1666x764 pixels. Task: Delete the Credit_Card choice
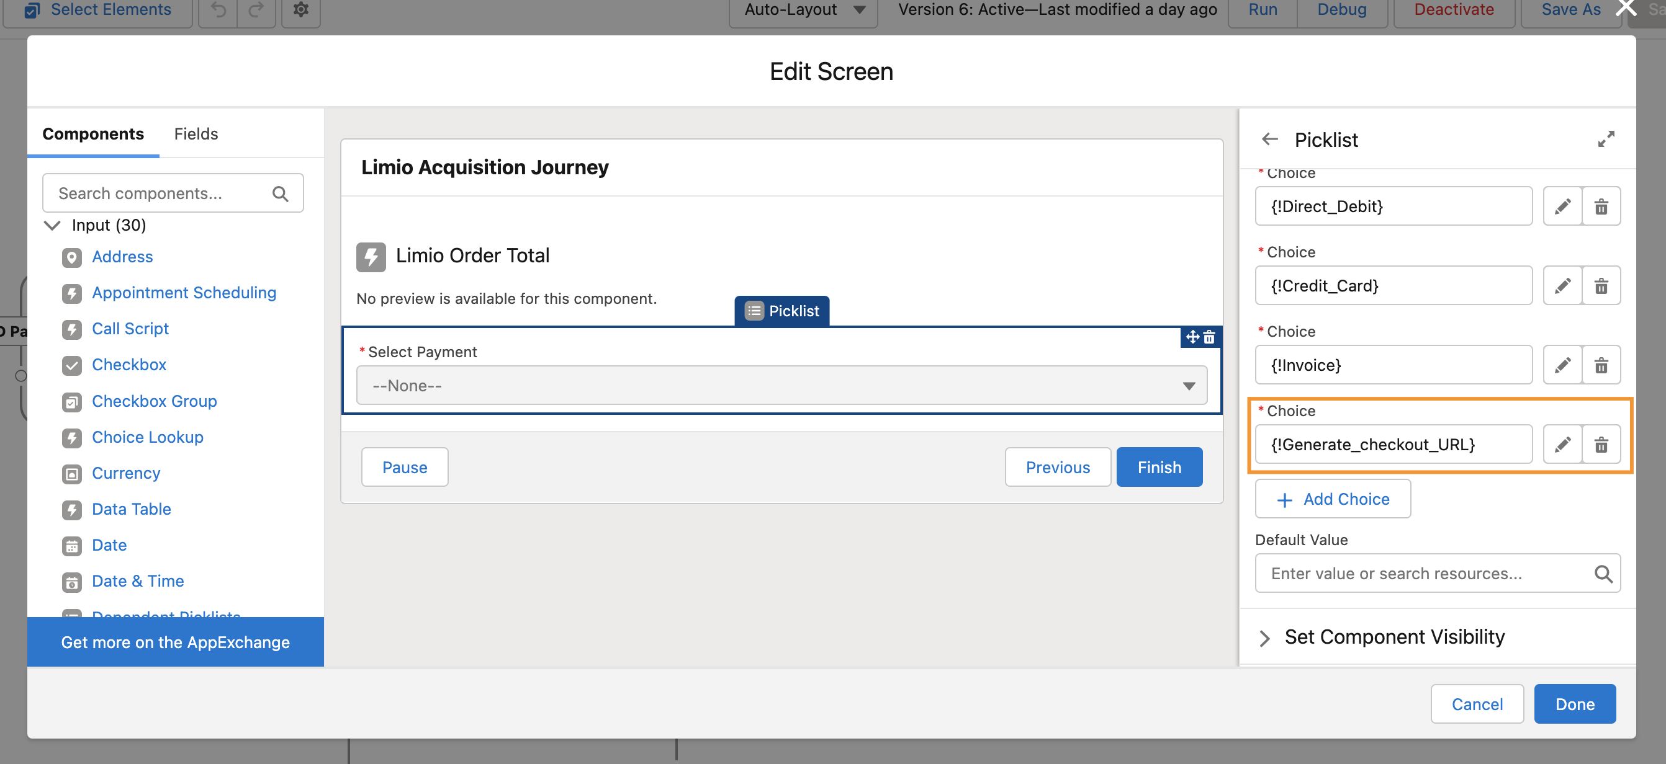coord(1601,286)
